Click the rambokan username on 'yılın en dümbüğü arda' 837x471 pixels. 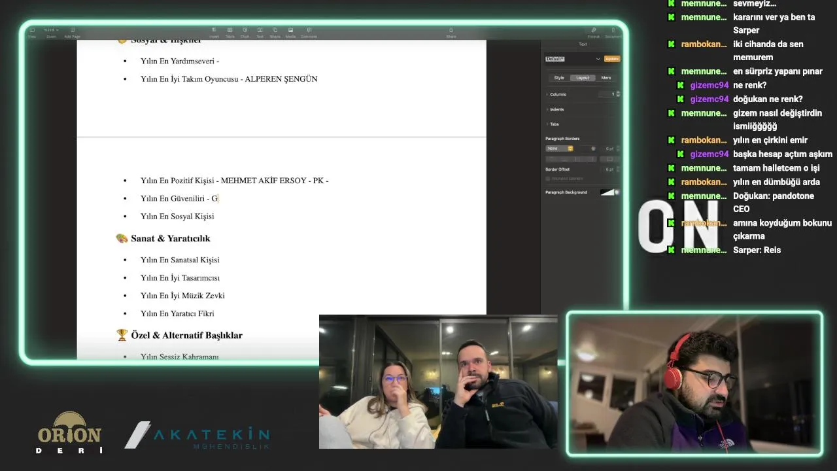coord(704,182)
